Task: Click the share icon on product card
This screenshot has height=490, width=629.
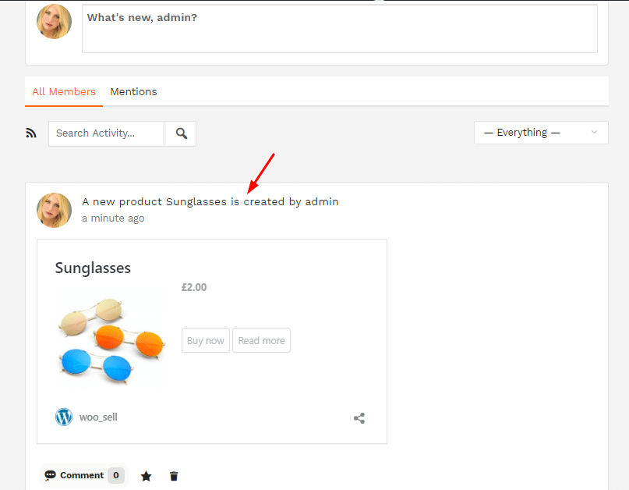Action: point(359,418)
